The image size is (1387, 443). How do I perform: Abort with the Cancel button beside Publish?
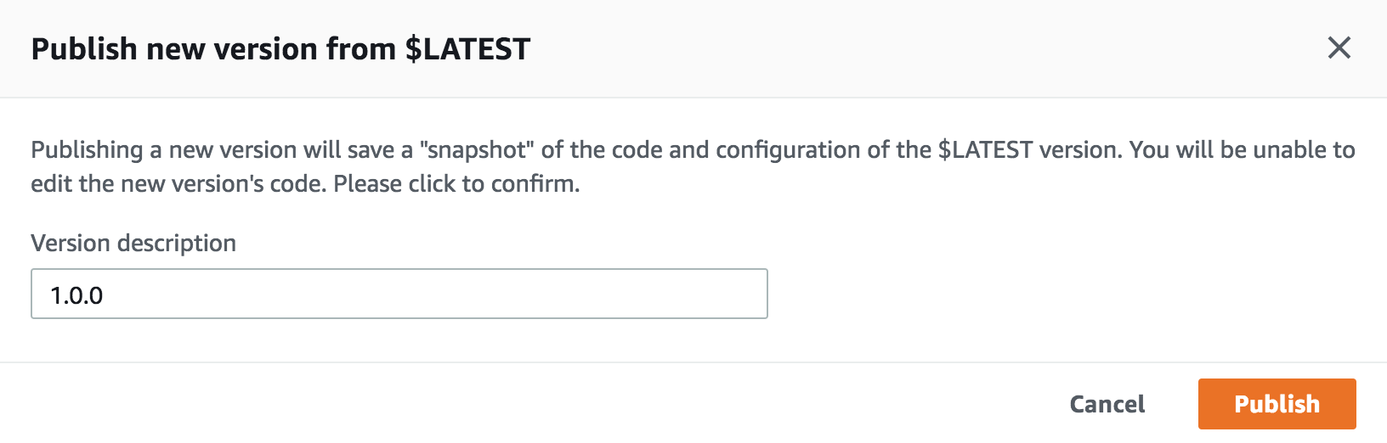1107,404
